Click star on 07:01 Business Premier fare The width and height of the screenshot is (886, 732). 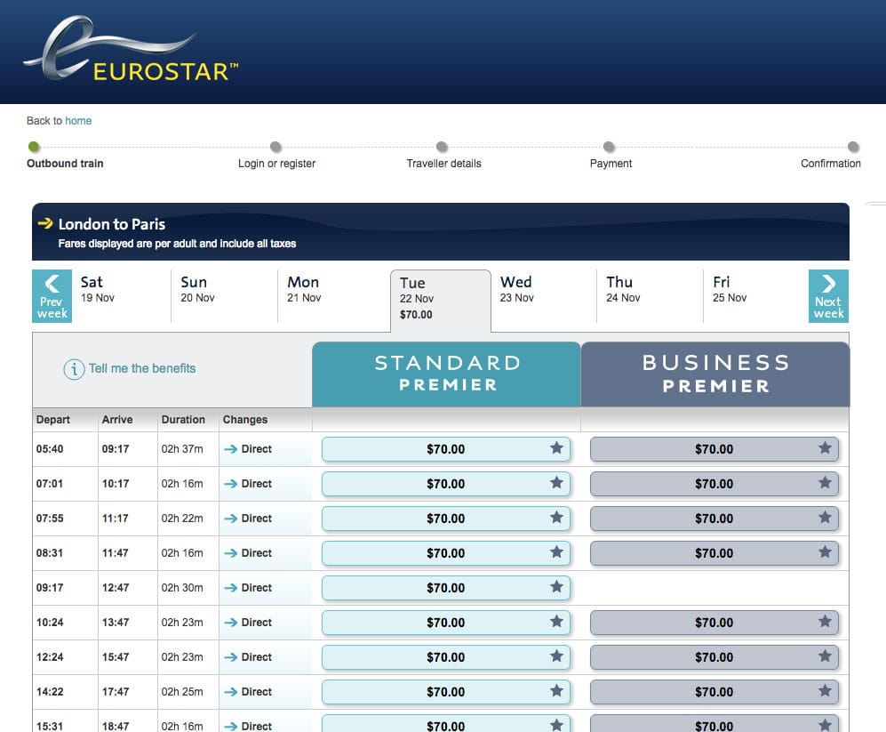(825, 483)
